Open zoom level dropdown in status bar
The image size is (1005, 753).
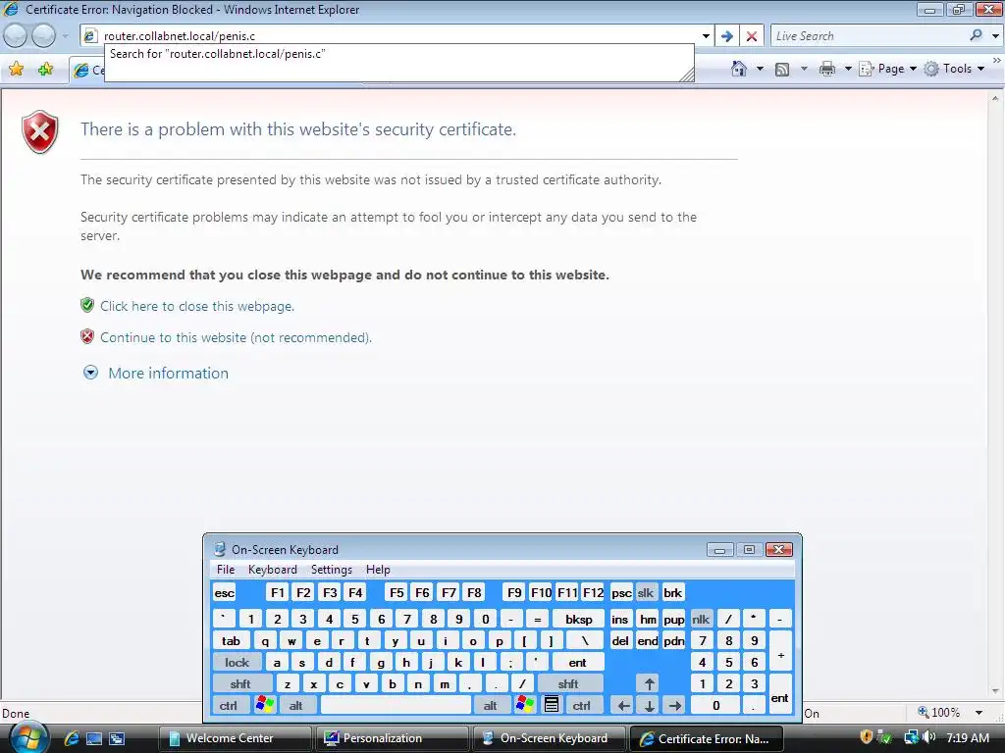[979, 713]
